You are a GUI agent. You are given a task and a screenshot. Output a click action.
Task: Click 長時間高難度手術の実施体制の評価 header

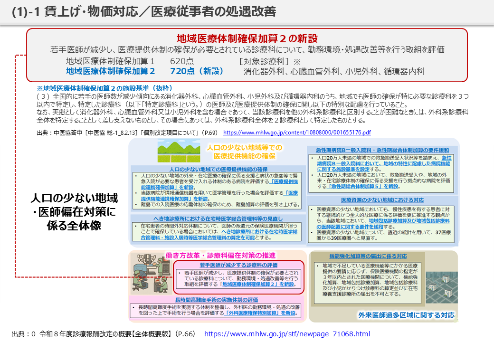click(x=216, y=300)
